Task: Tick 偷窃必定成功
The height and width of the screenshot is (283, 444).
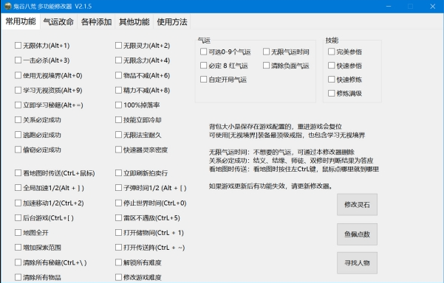Action: [x=18, y=150]
